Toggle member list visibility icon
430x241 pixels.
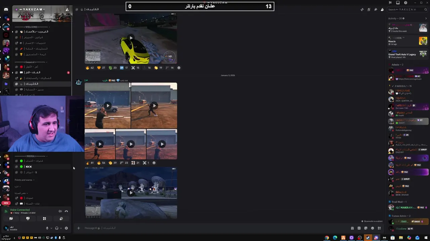point(382,9)
